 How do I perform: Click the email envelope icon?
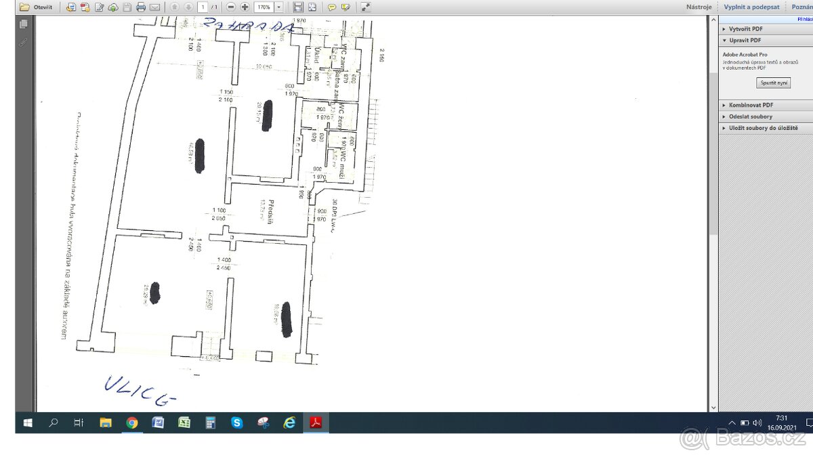pyautogui.click(x=155, y=7)
